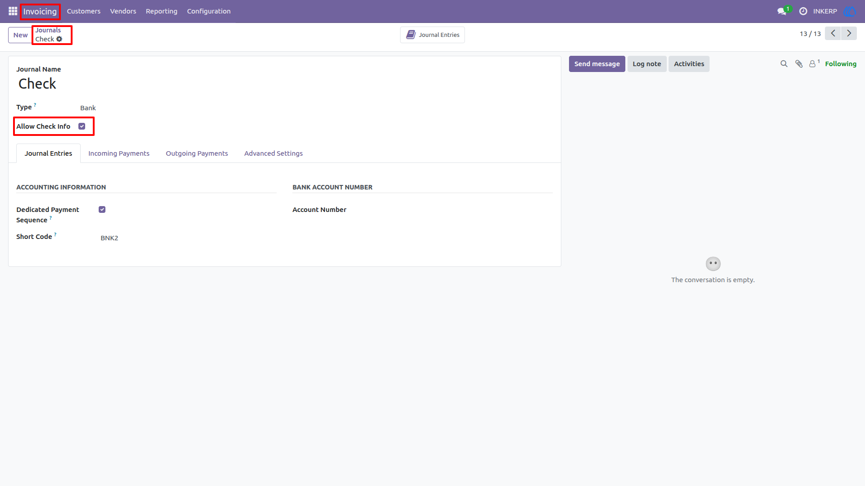The width and height of the screenshot is (865, 486).
Task: Open the gear actions menu next to Check
Action: click(59, 39)
